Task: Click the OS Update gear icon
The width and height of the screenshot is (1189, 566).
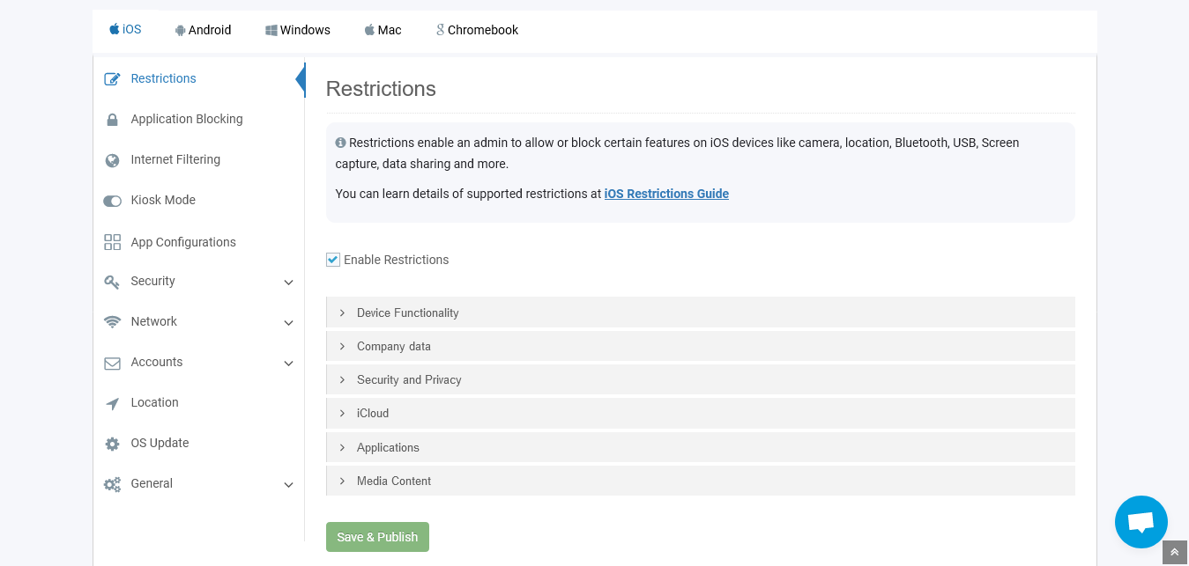Action: (x=112, y=444)
